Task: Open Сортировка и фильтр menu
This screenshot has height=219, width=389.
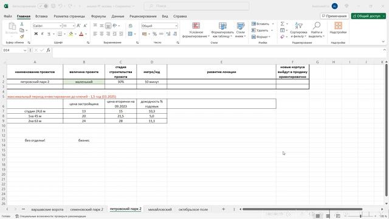Action: pyautogui.click(x=298, y=30)
